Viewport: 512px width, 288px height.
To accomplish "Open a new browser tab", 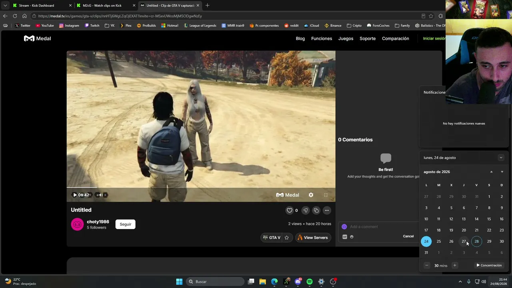I will pos(207,6).
